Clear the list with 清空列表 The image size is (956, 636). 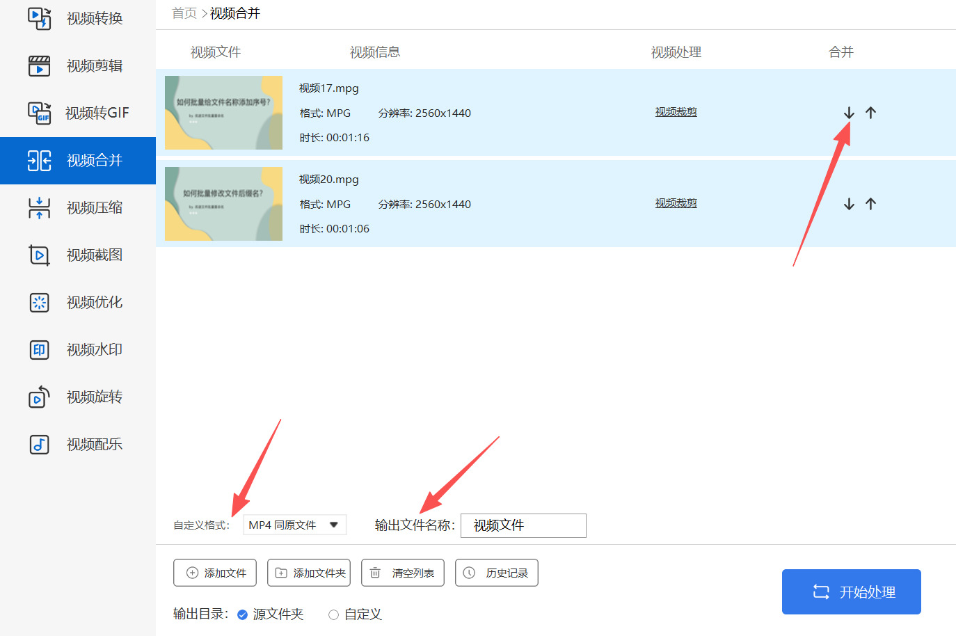click(x=403, y=573)
